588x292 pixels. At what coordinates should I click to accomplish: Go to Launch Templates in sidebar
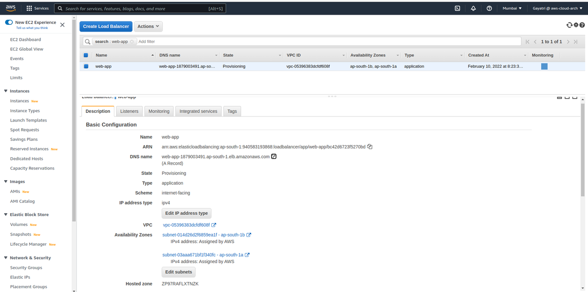28,120
